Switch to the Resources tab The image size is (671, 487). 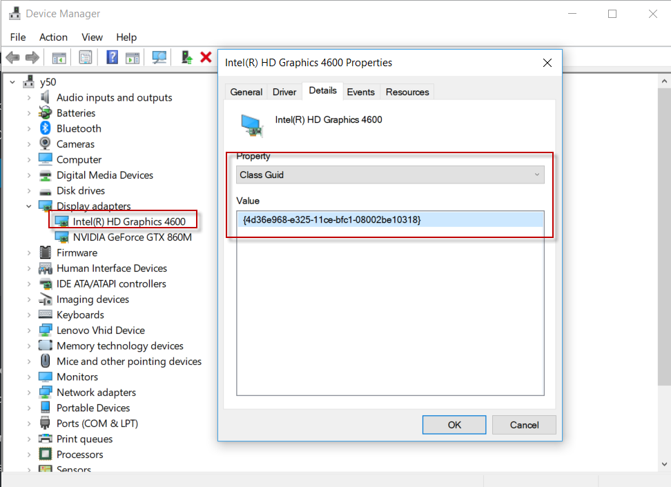point(407,92)
